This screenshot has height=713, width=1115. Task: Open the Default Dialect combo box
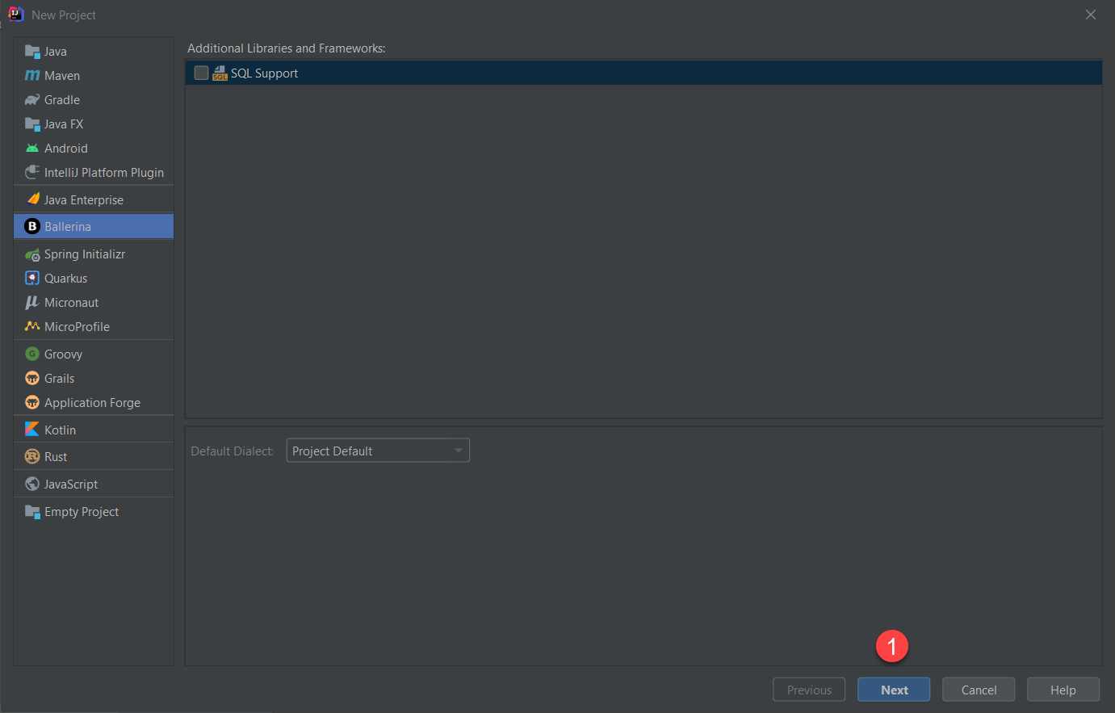[x=378, y=451]
